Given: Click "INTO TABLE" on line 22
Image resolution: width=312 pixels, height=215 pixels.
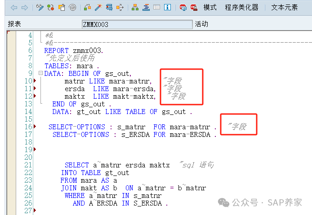Looking at the screenshot, I should (81, 172).
